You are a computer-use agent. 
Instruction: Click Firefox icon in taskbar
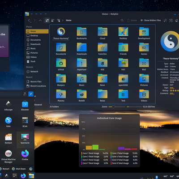pyautogui.click(x=23, y=176)
